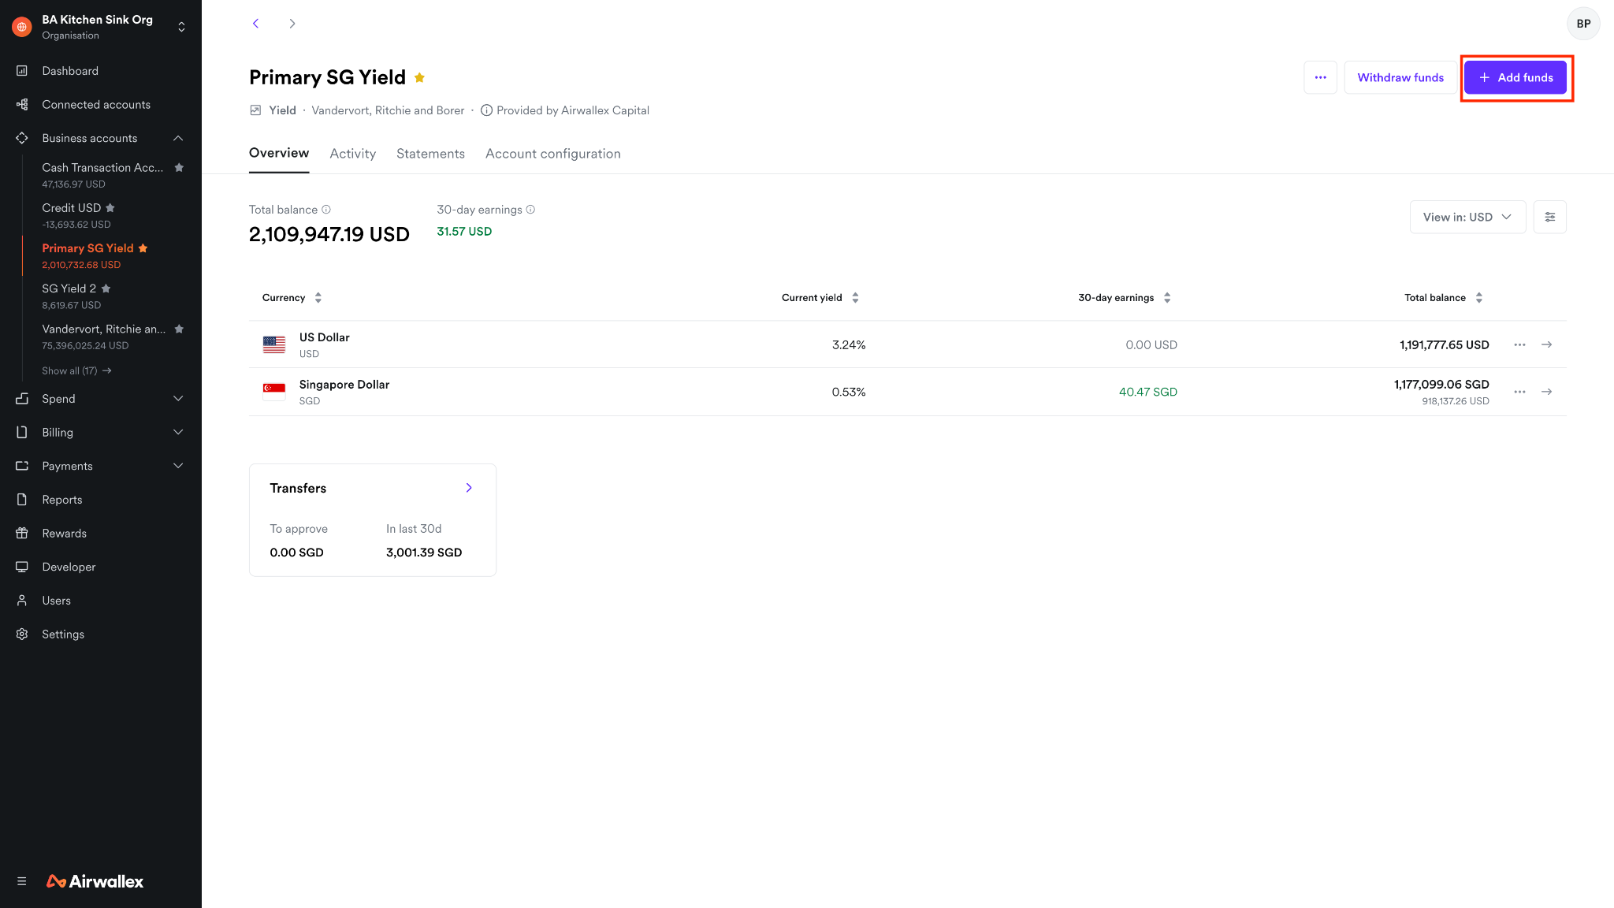Click the Provided by Airwallex Capital info icon

487,110
